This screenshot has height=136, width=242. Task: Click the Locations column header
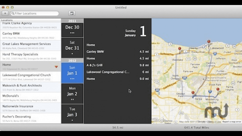(31, 20)
